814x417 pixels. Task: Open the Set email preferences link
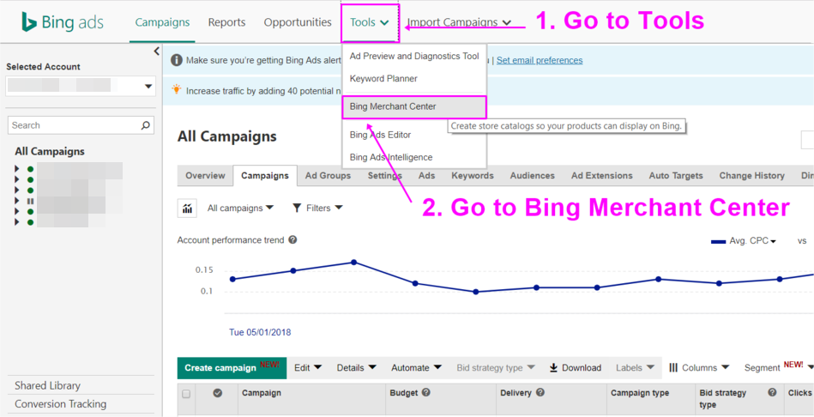tap(539, 60)
